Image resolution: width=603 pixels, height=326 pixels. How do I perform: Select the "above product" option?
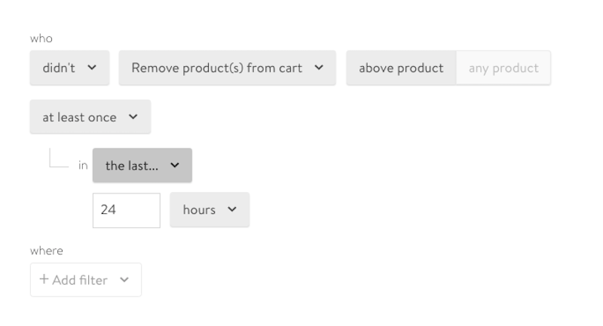401,68
